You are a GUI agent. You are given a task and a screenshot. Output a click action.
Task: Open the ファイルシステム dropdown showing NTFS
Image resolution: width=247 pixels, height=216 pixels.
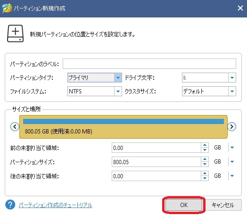tap(95, 91)
